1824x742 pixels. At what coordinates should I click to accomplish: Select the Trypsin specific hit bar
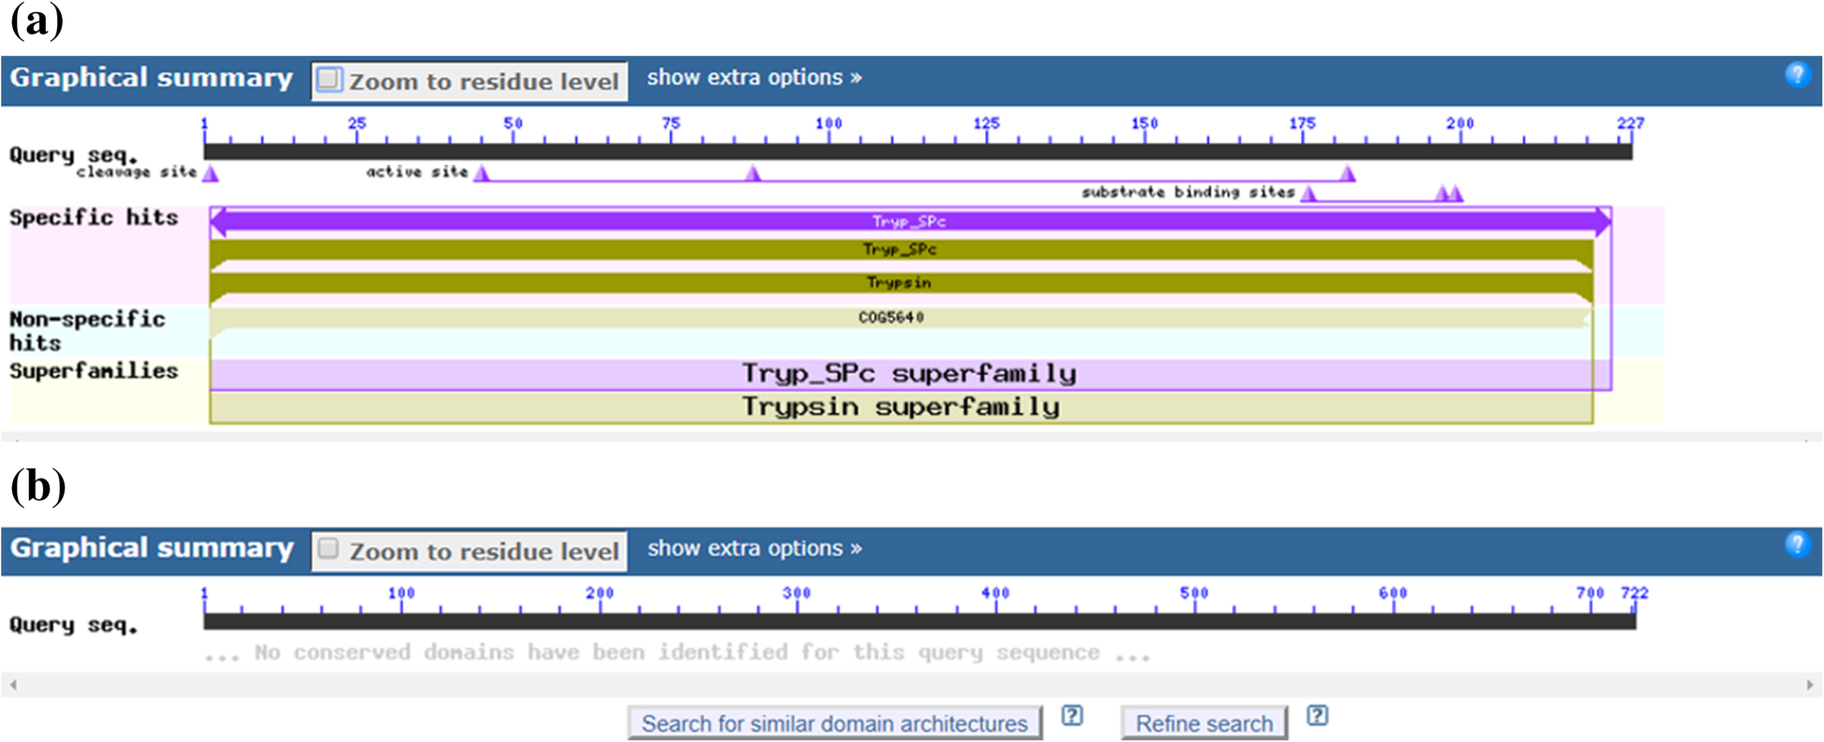[901, 283]
